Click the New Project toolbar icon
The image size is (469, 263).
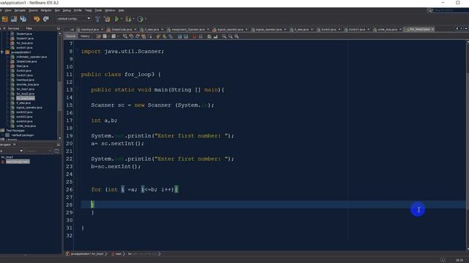coord(5,19)
